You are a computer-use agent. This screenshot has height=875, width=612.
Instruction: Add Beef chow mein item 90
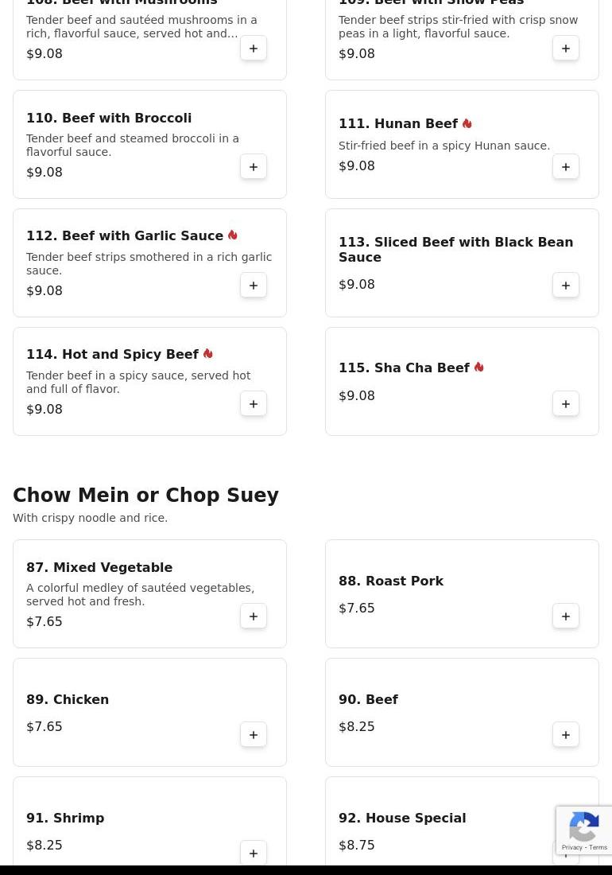click(x=566, y=734)
